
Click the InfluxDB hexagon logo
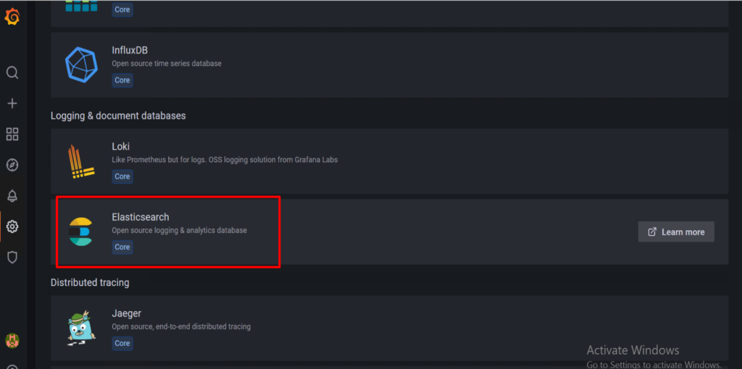pyautogui.click(x=81, y=64)
